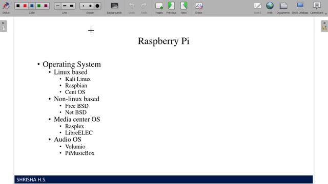328x184 pixels.
Task: Select the red pen color
Action: 25,6
